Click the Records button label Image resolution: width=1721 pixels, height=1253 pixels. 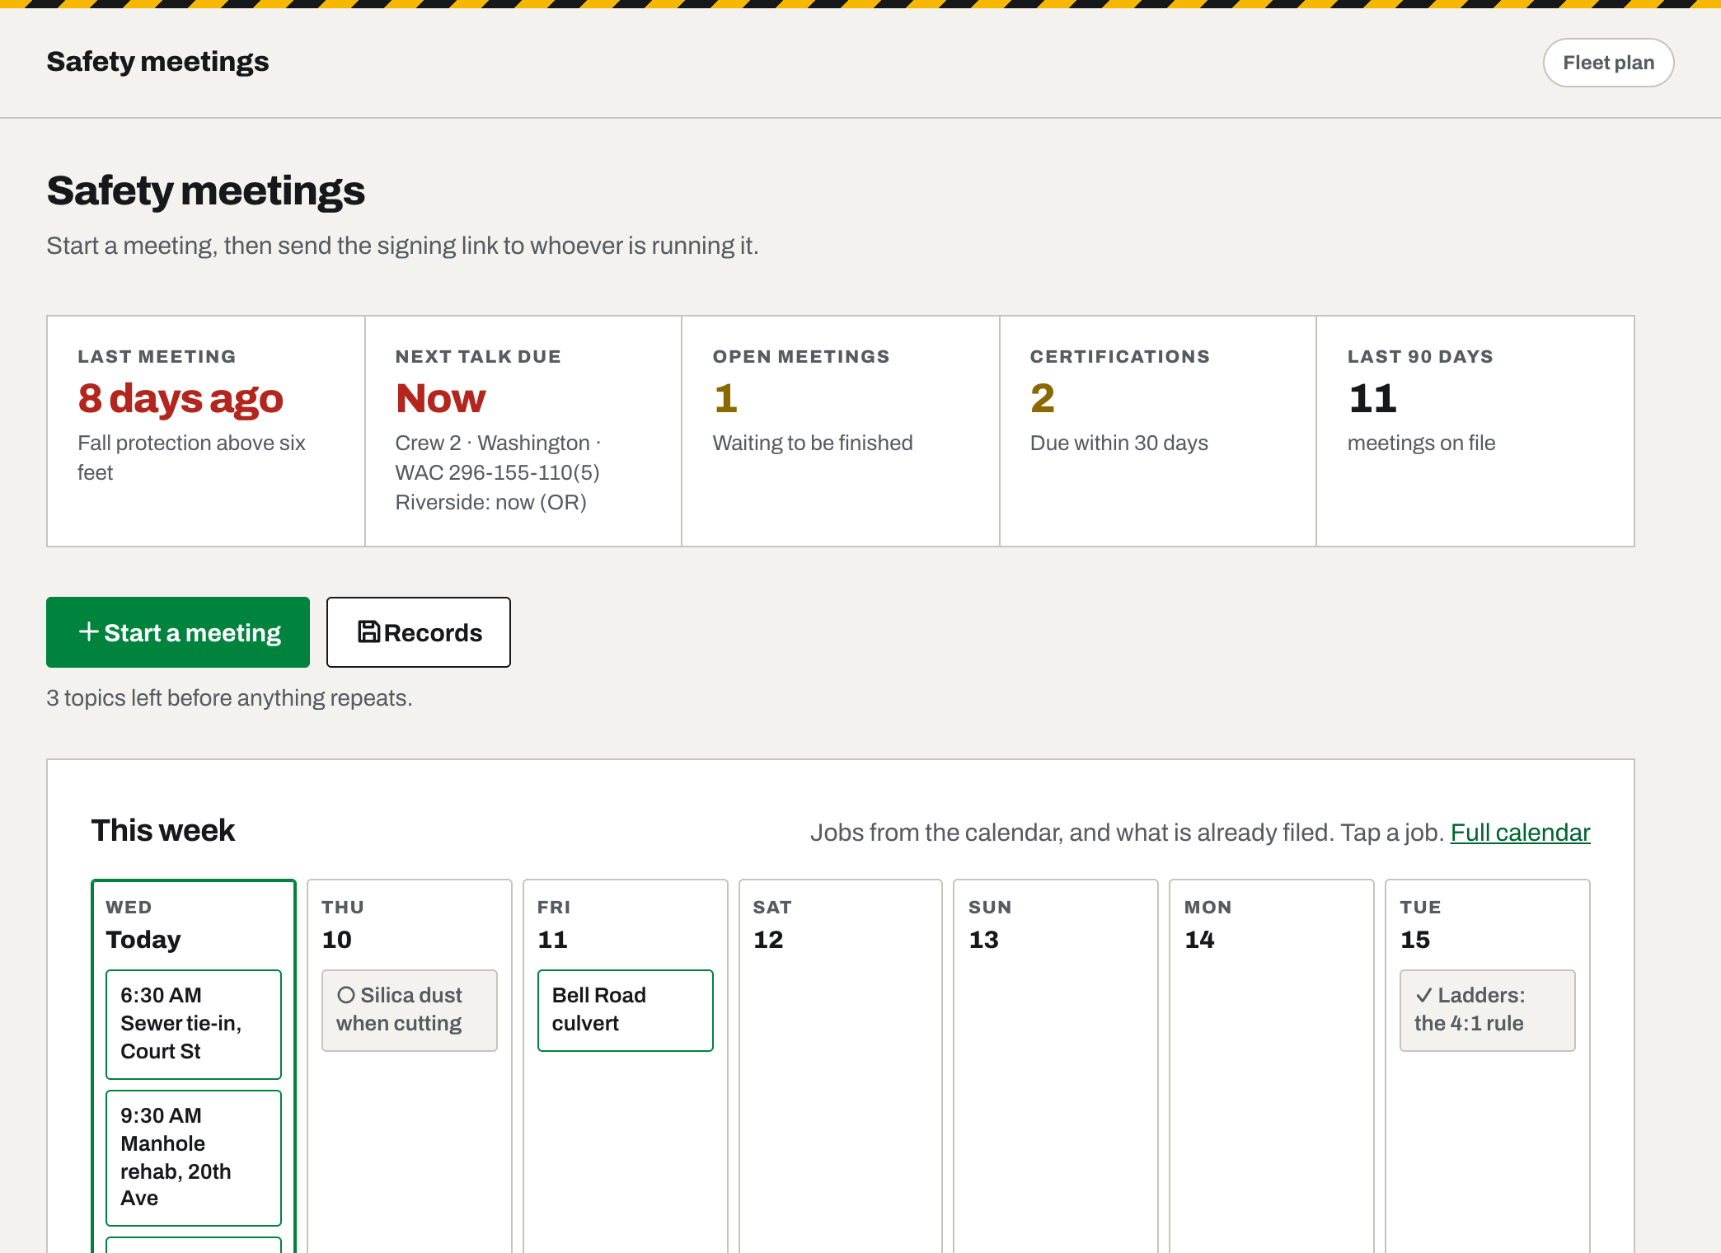pyautogui.click(x=433, y=633)
